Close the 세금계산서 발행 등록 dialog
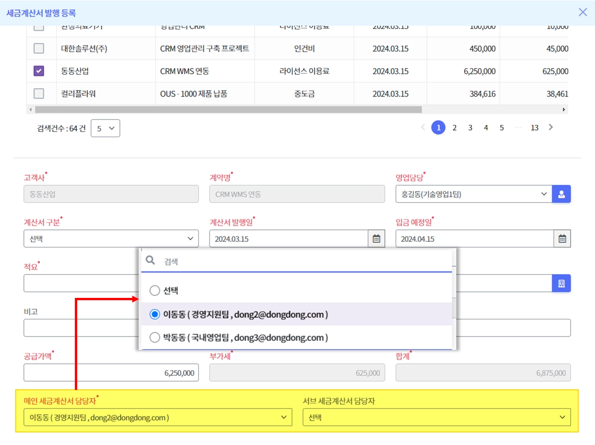The width and height of the screenshot is (595, 445). click(583, 12)
